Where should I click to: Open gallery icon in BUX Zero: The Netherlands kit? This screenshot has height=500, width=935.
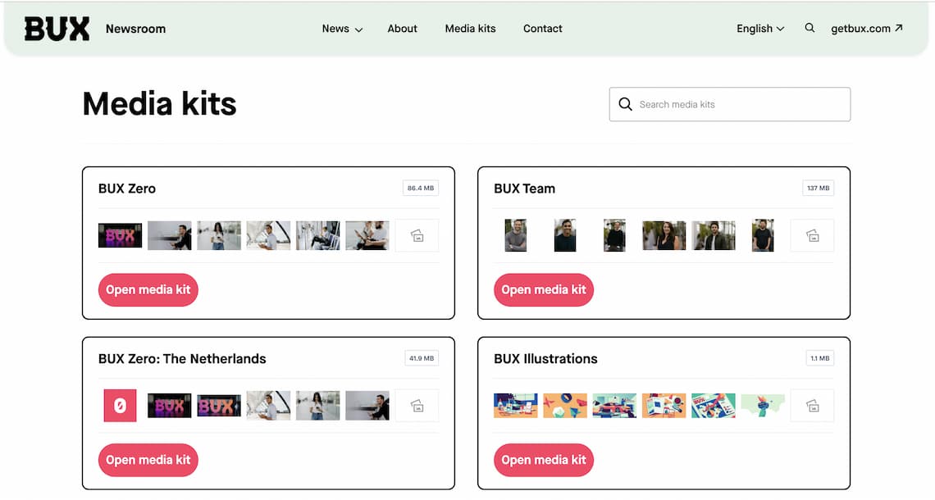pyautogui.click(x=417, y=406)
